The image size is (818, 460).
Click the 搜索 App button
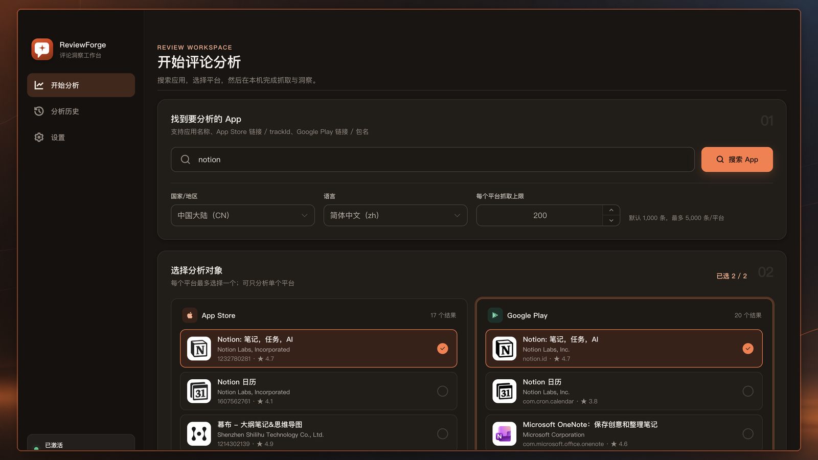(737, 159)
